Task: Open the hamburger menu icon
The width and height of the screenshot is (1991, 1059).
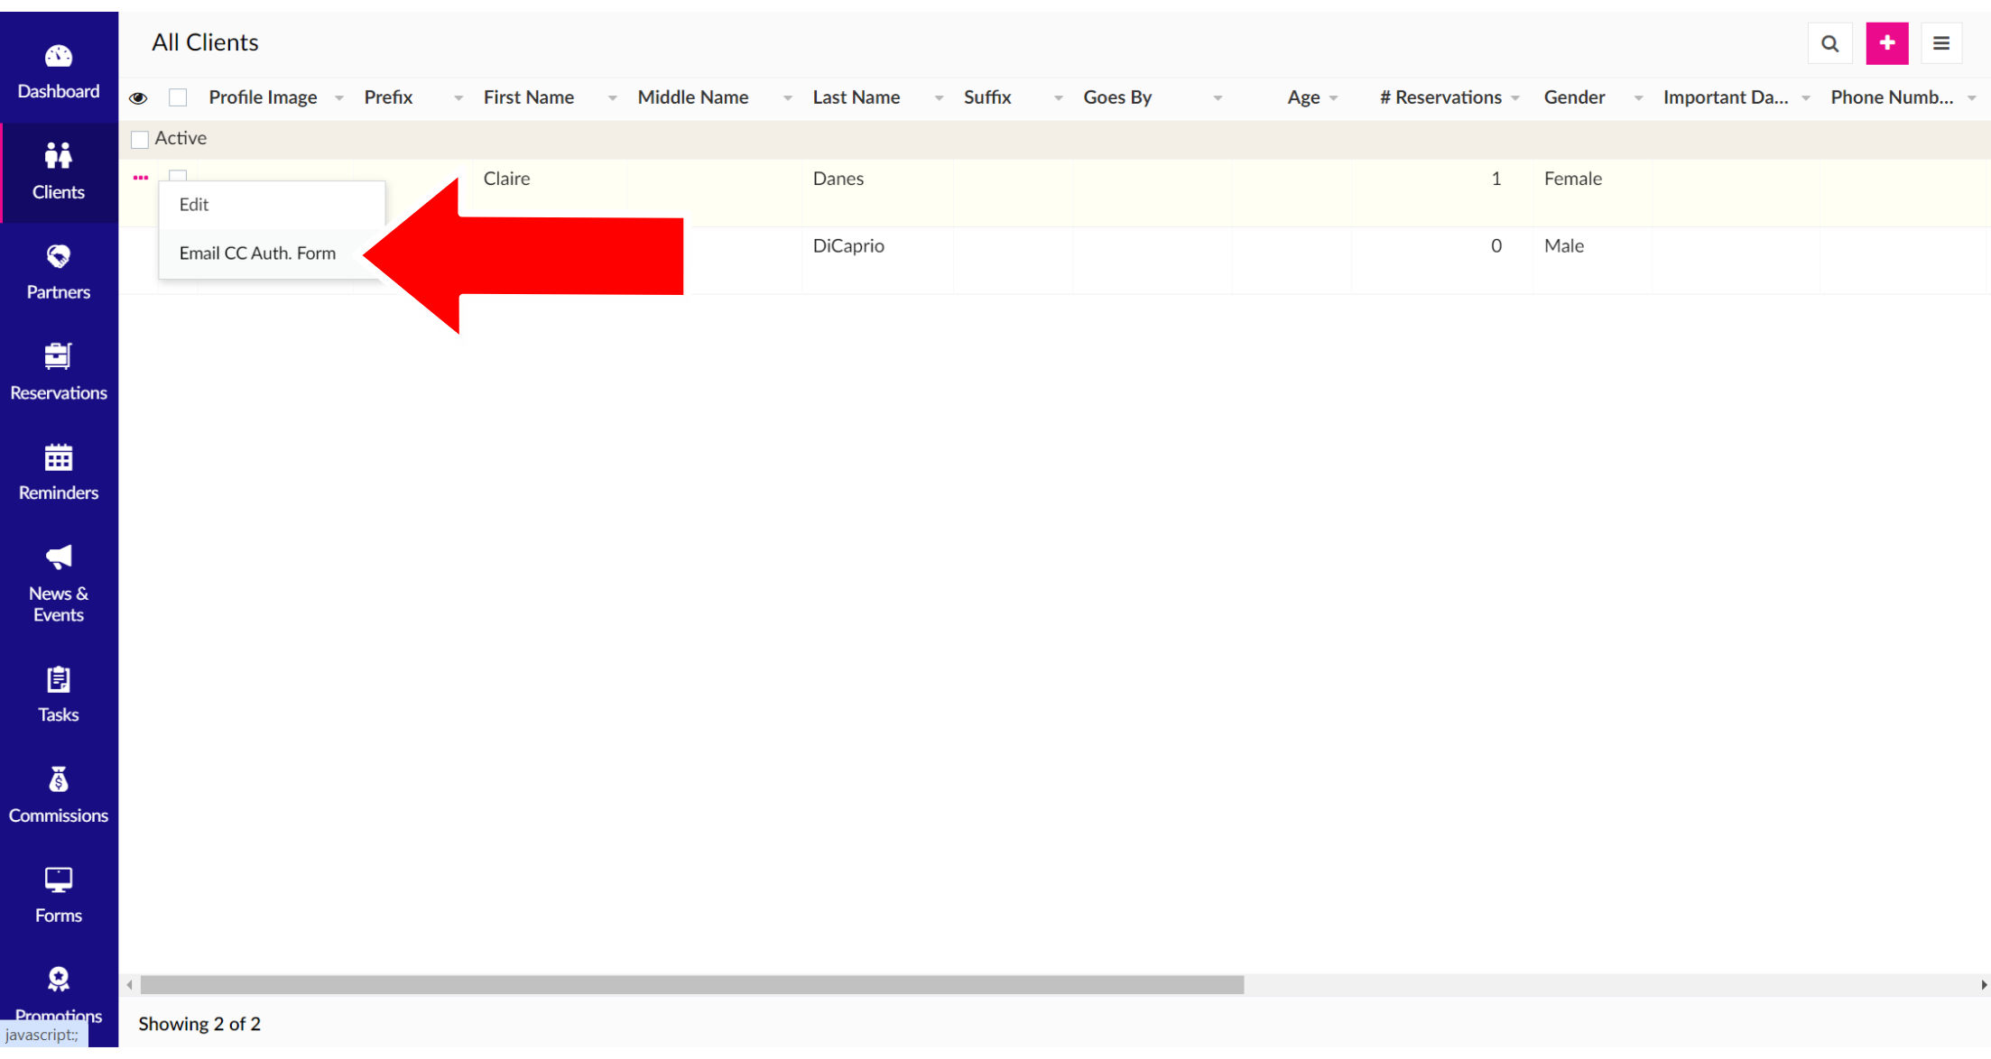Action: pos(1941,43)
